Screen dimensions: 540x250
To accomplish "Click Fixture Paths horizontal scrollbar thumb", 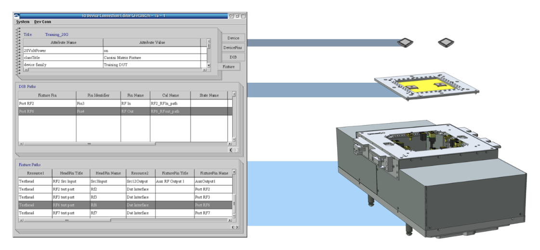I will tap(67, 220).
